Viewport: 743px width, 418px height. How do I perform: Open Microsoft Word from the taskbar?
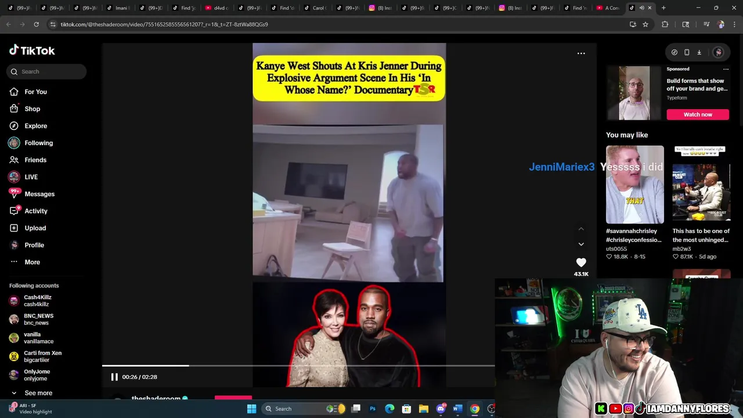tap(457, 409)
